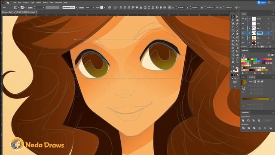Click the Stroke label link in control bar
Image resolution: width=275 pixels, height=155 pixels.
pyautogui.click(x=30, y=8)
